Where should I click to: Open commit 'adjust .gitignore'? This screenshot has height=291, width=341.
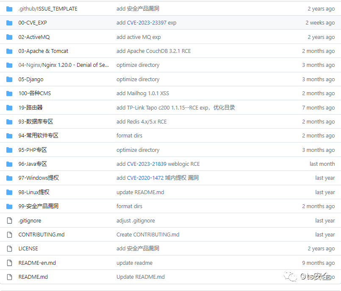pyautogui.click(x=136, y=221)
